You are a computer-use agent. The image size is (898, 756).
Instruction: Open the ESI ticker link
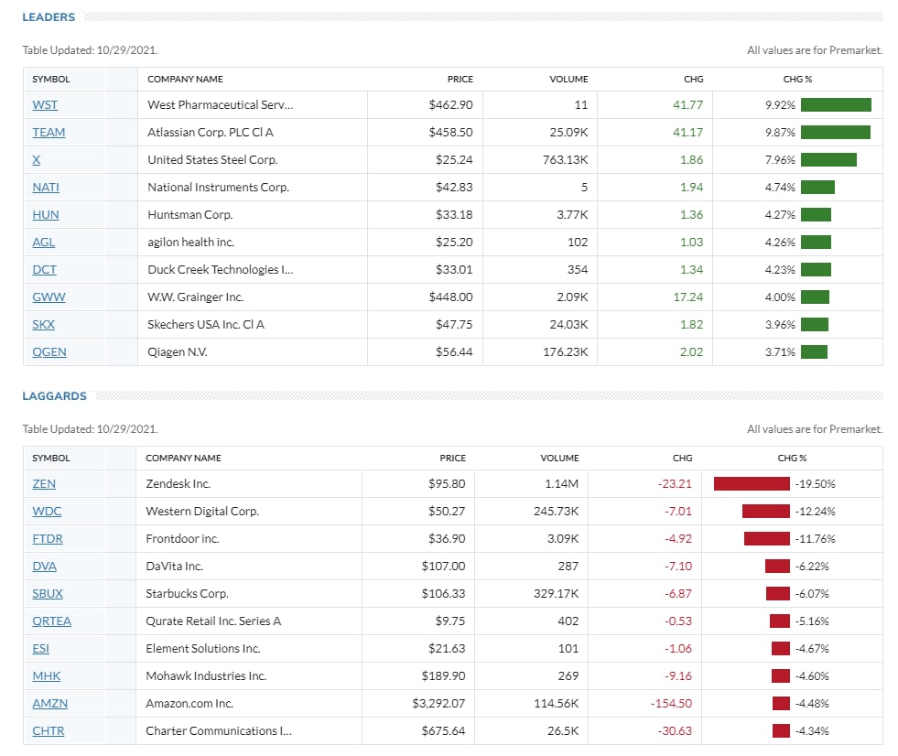click(x=40, y=649)
